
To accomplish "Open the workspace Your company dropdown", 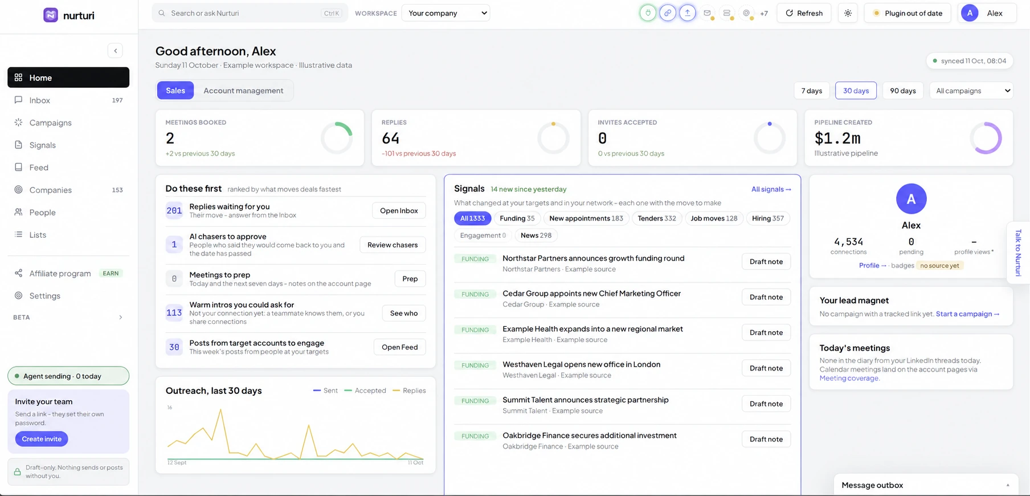I will pyautogui.click(x=445, y=13).
